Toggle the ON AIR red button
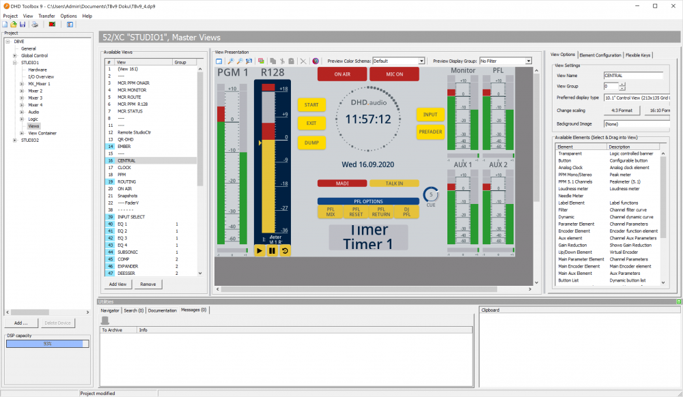This screenshot has height=397, width=683. (x=341, y=74)
